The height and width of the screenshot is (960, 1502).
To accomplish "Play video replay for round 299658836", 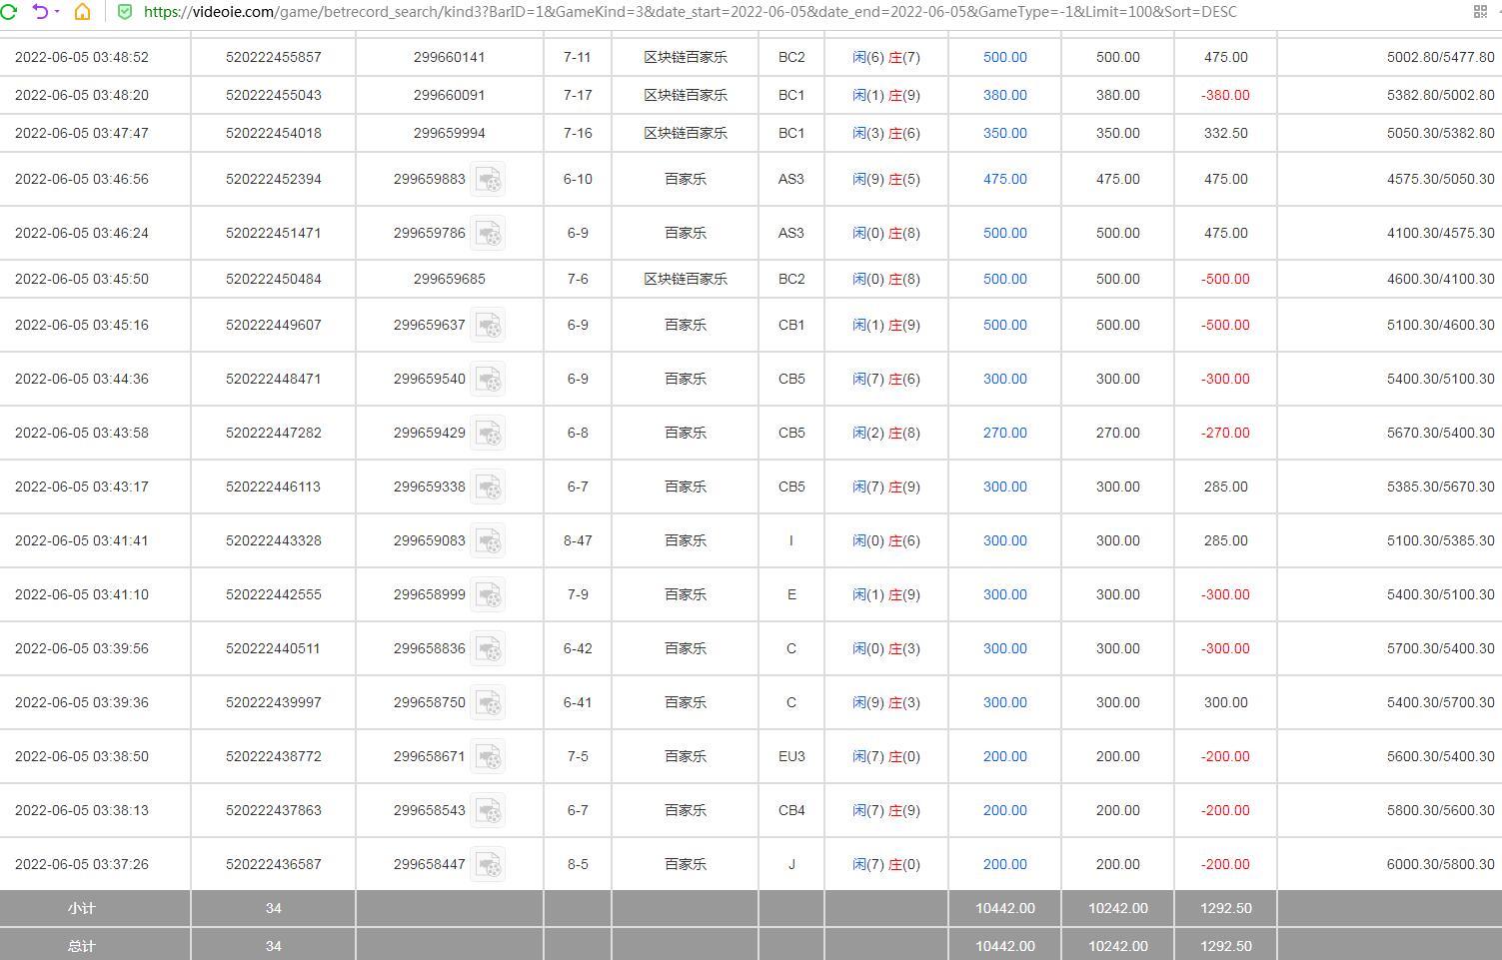I will (x=488, y=649).
